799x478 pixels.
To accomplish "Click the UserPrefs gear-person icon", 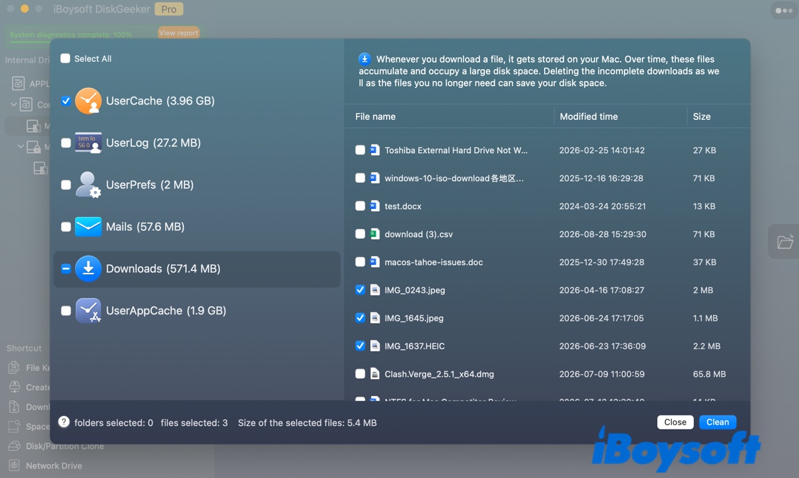I will pos(88,185).
